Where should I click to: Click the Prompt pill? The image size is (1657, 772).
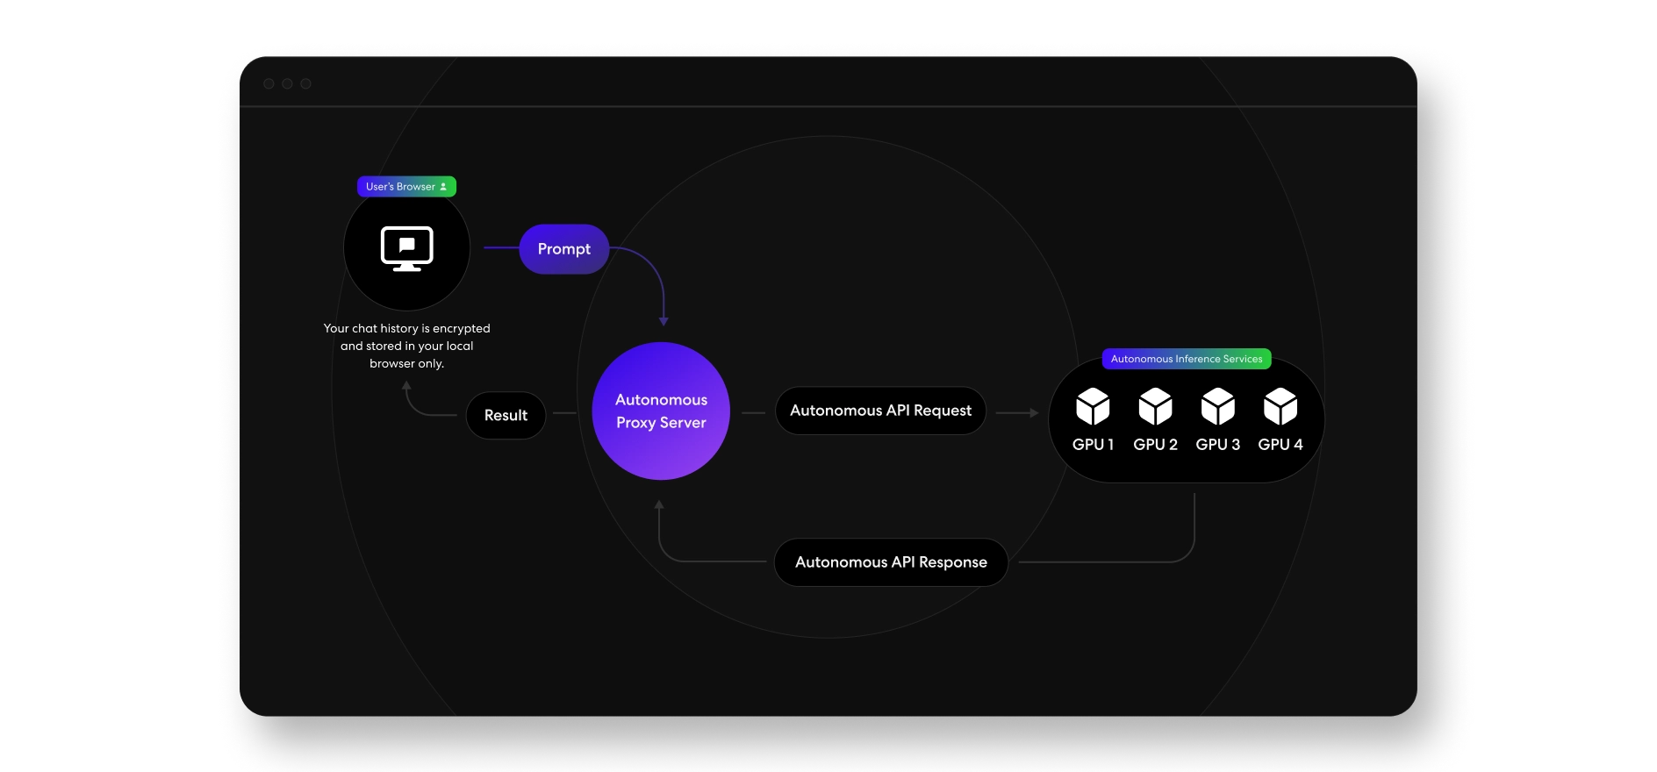pos(563,249)
